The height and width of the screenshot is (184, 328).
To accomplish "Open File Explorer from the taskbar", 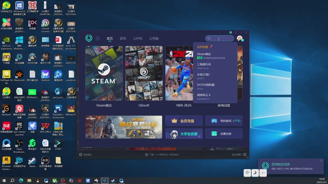I will point(29,180).
